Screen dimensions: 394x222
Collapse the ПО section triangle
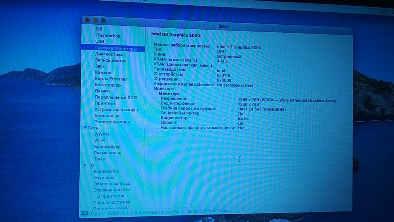click(x=85, y=165)
